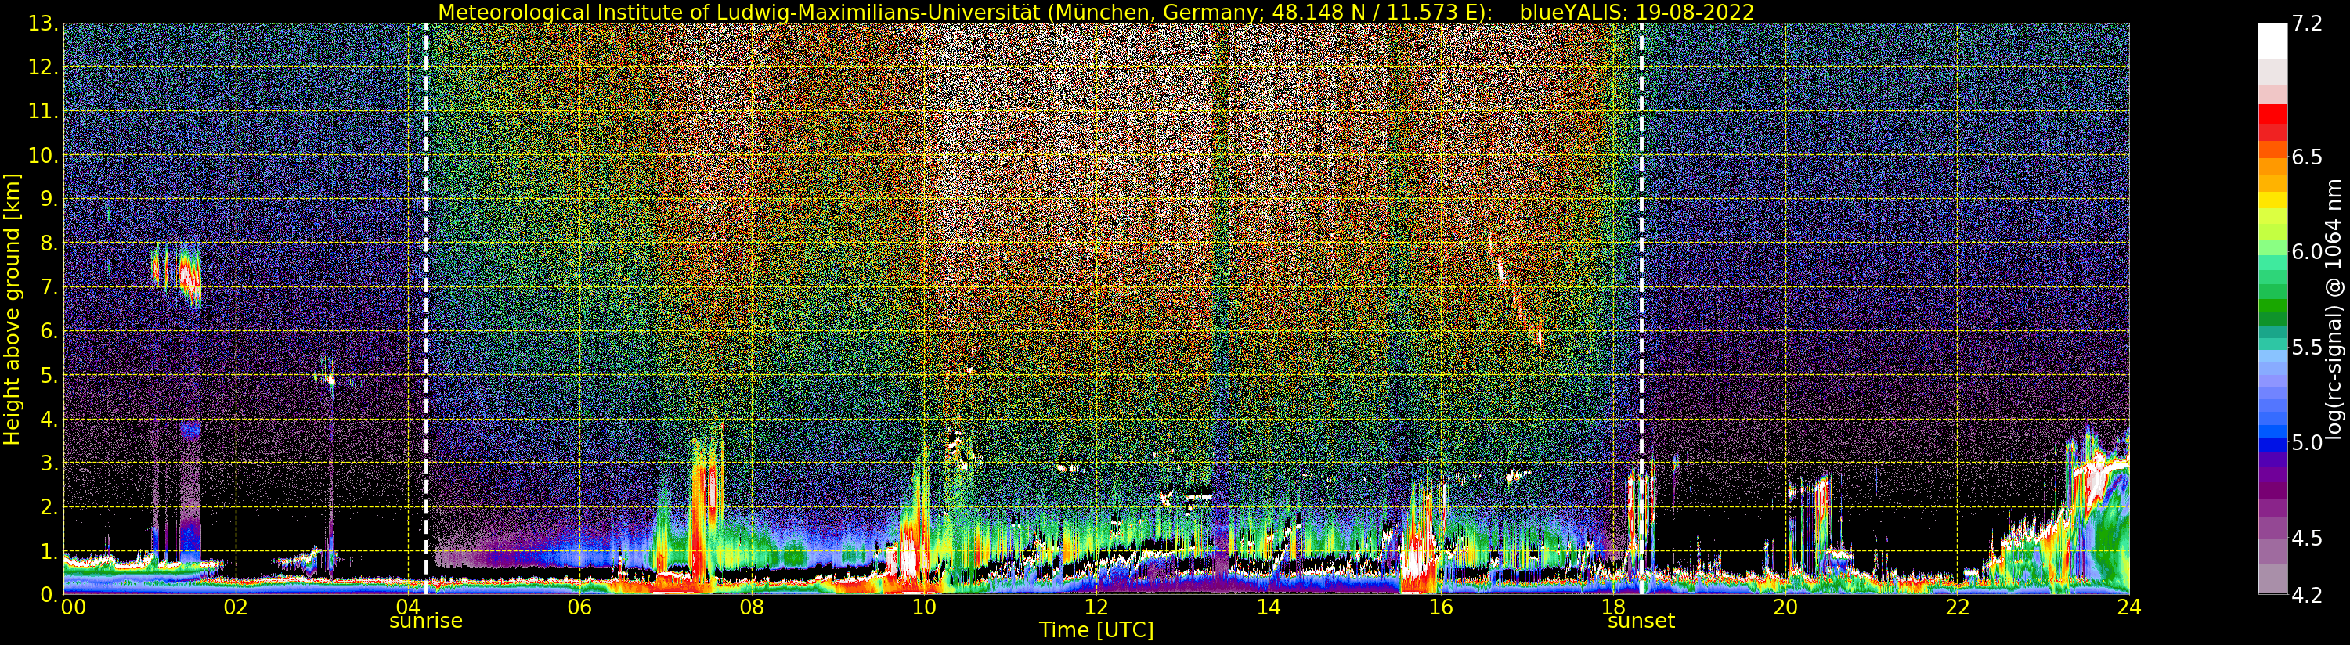
Task: Click the 'sunset' label below the time axis
Action: tap(1641, 622)
